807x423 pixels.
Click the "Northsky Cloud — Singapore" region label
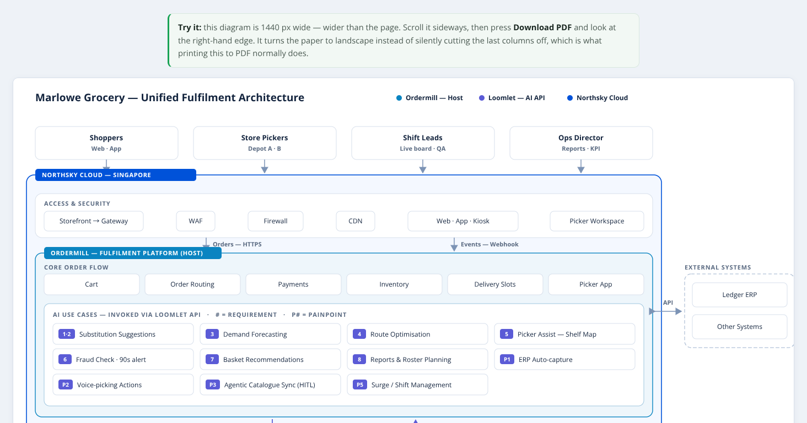pos(116,175)
